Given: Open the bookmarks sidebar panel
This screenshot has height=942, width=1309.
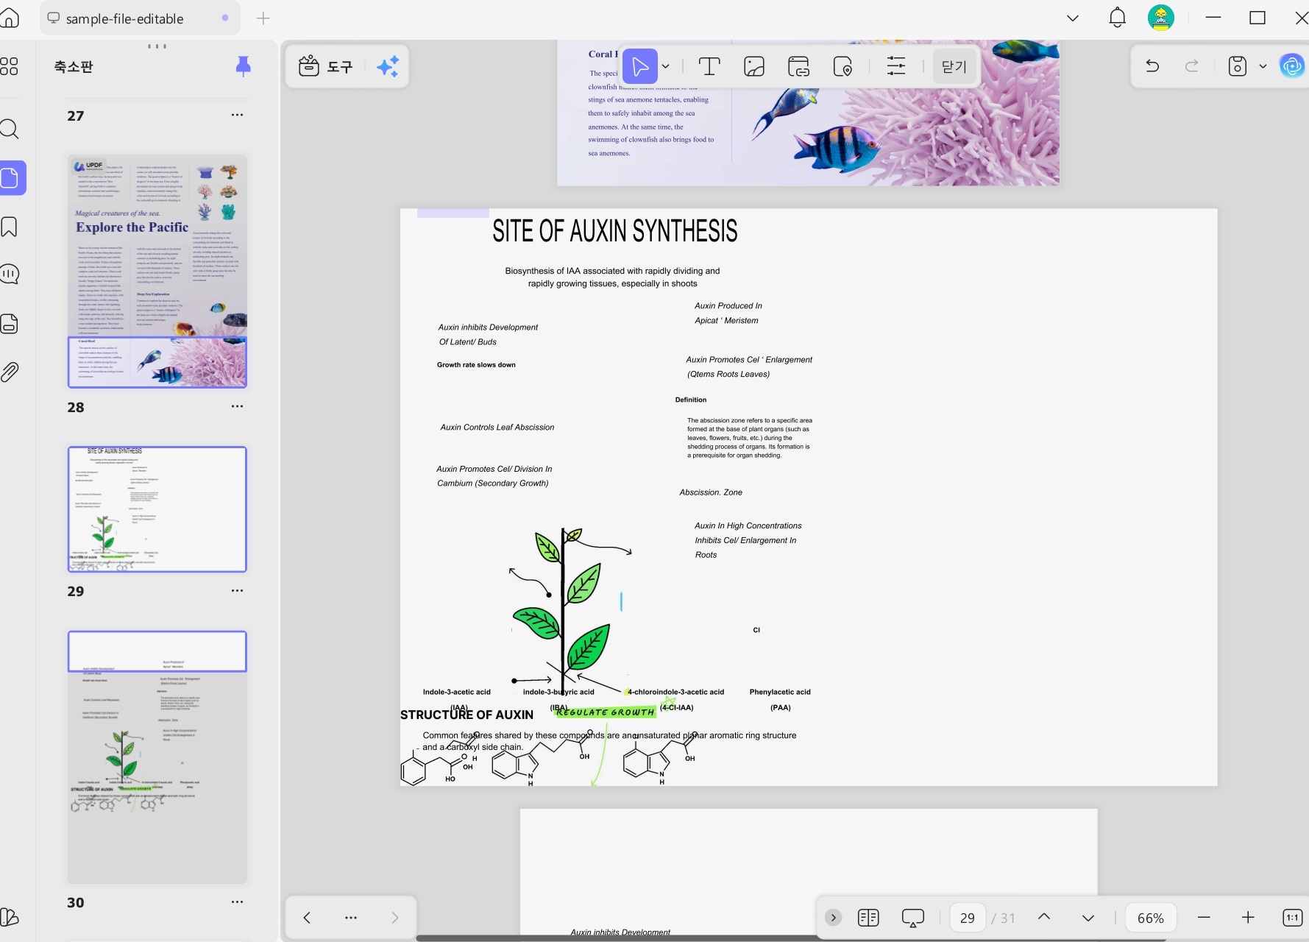Looking at the screenshot, I should click(10, 227).
